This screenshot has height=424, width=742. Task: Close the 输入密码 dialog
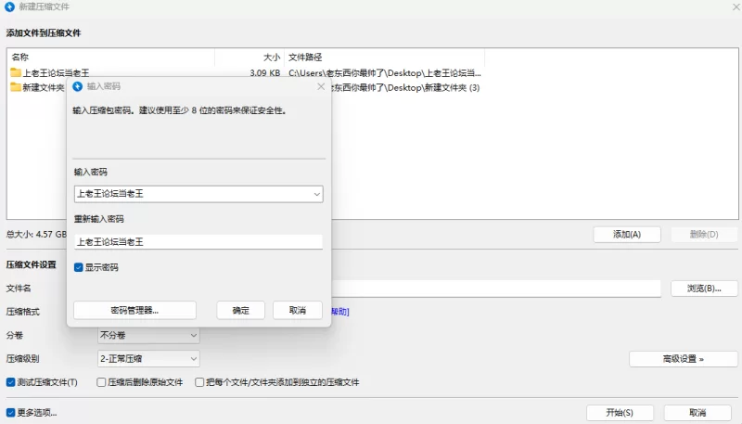(321, 86)
